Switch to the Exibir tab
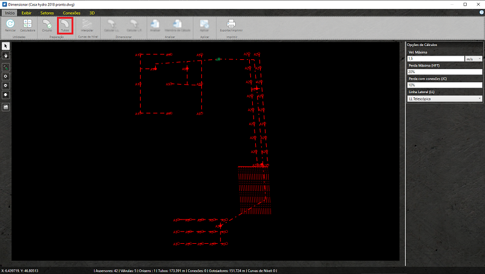This screenshot has width=485, height=274. (27, 12)
